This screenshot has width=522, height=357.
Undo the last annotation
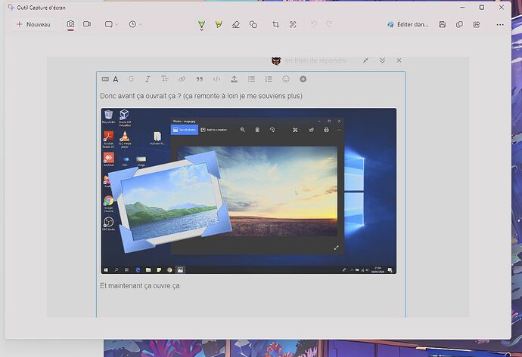click(314, 25)
